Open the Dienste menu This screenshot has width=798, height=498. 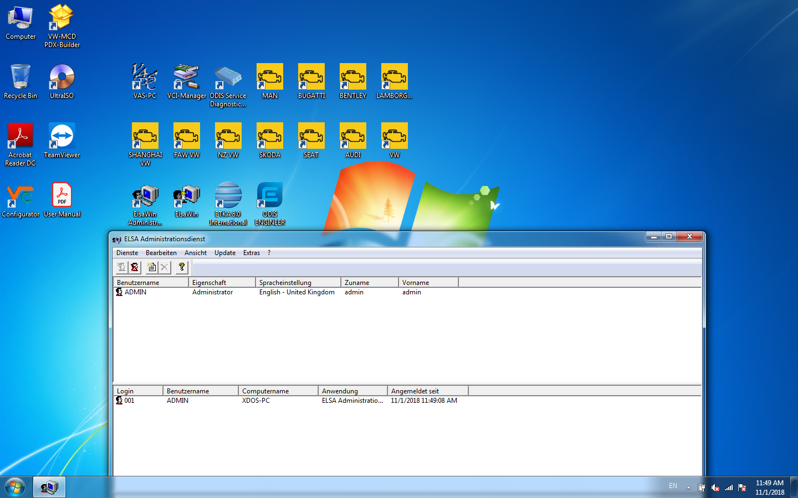[x=127, y=253]
